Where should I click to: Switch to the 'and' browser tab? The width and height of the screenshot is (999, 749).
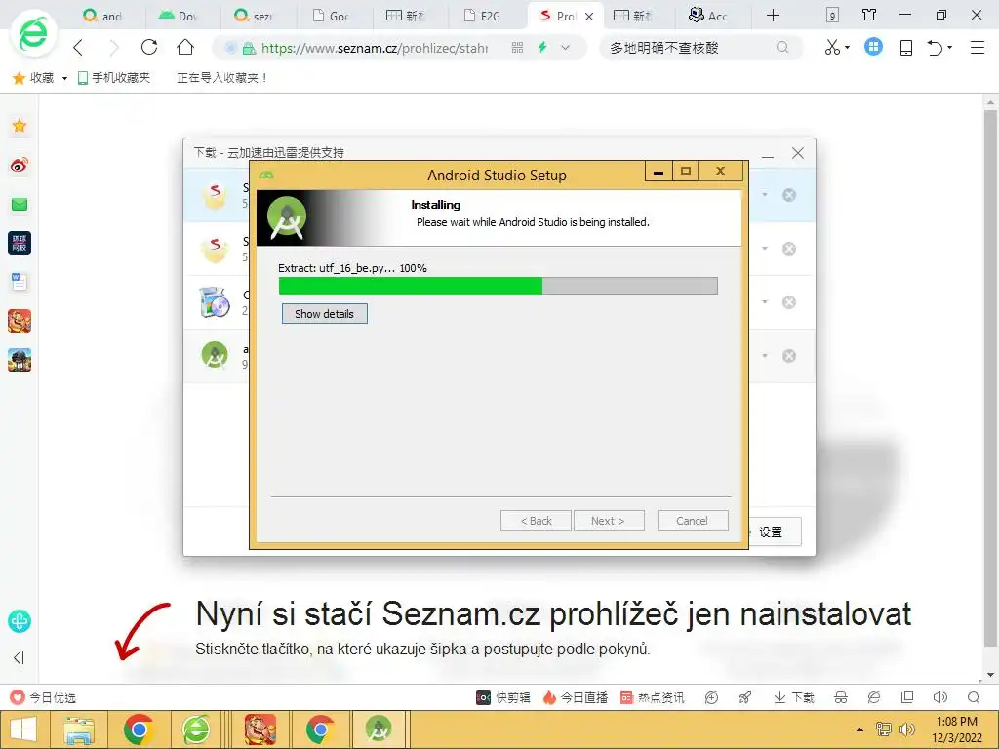click(x=102, y=16)
